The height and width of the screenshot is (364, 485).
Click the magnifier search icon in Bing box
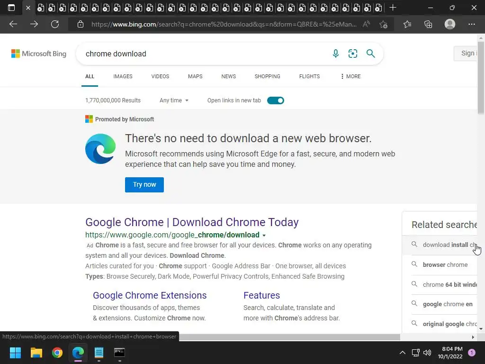click(370, 54)
